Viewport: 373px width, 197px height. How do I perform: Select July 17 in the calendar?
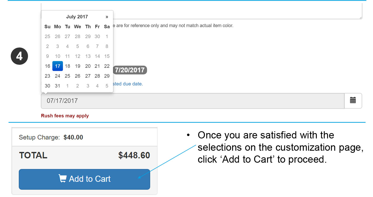(58, 66)
